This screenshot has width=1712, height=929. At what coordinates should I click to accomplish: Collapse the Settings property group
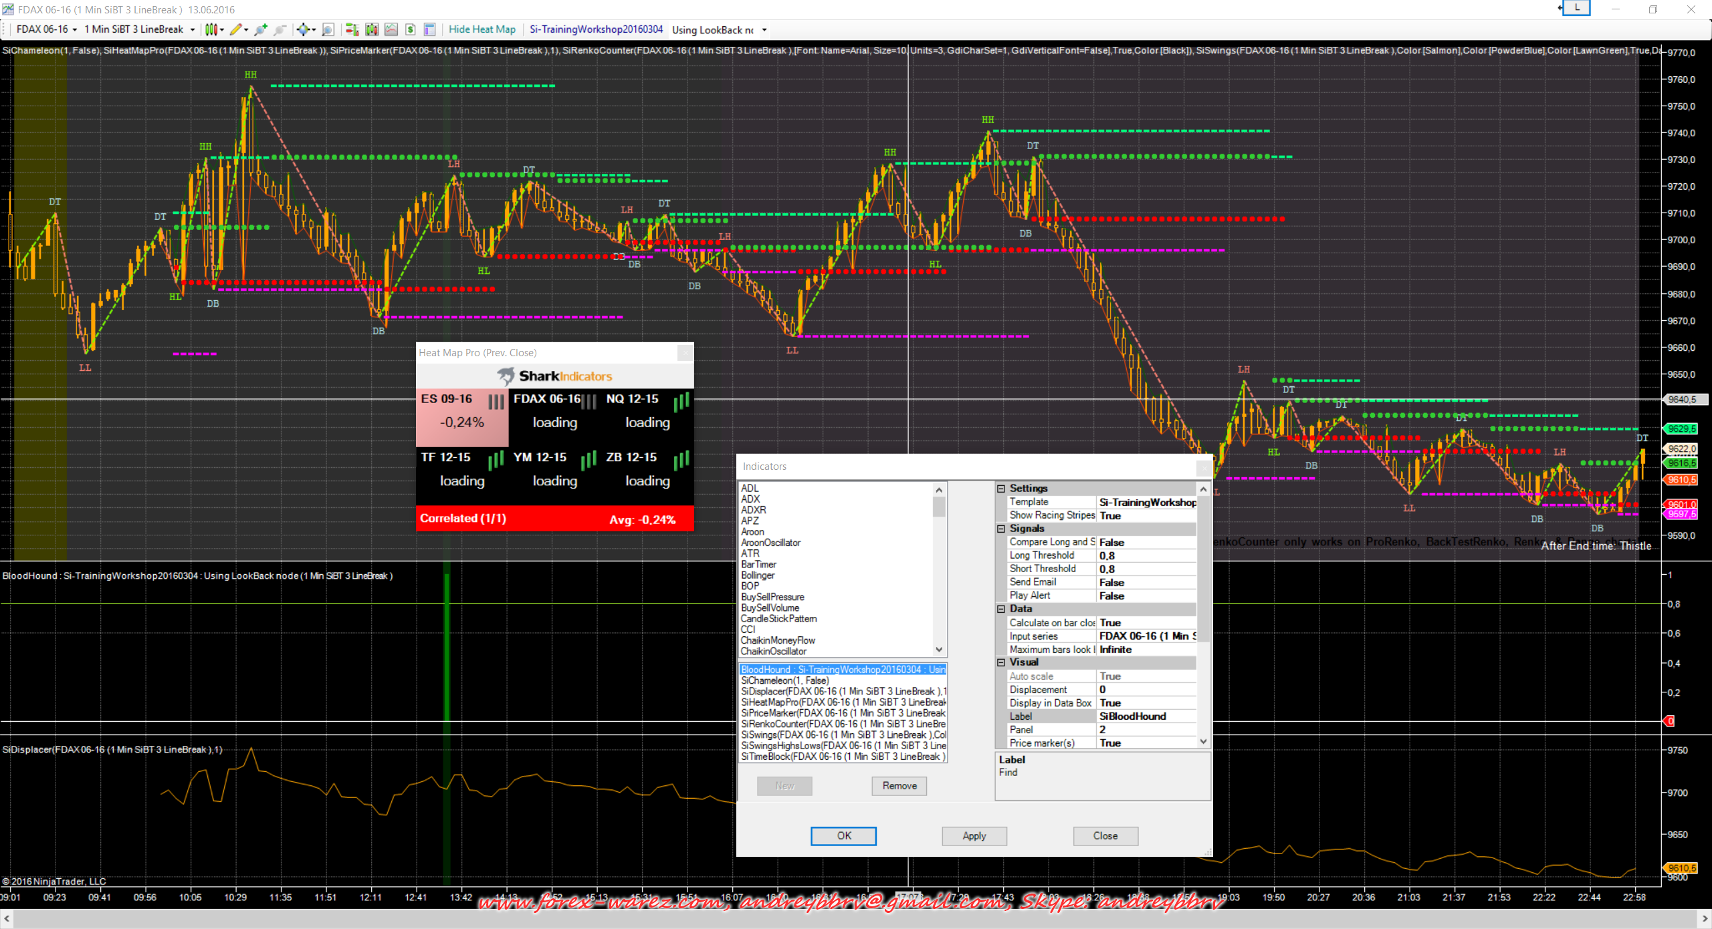pyautogui.click(x=1001, y=489)
